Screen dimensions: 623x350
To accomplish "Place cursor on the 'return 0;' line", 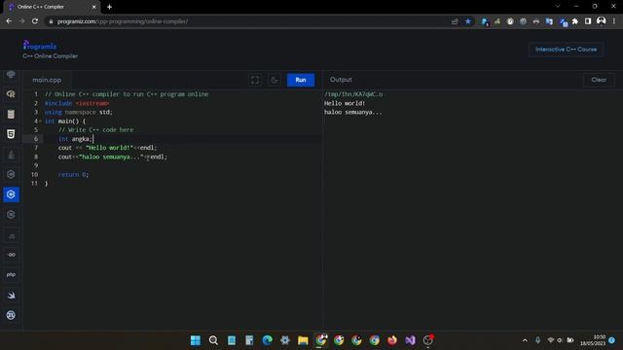I will 74,175.
